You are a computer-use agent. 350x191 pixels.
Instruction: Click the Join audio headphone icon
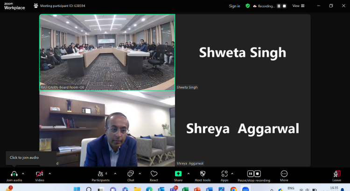click(14, 174)
